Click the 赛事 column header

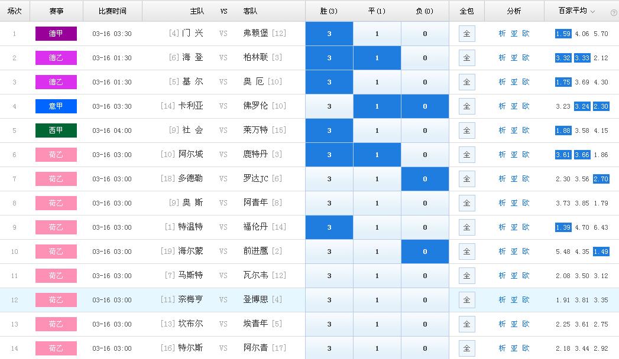56,11
